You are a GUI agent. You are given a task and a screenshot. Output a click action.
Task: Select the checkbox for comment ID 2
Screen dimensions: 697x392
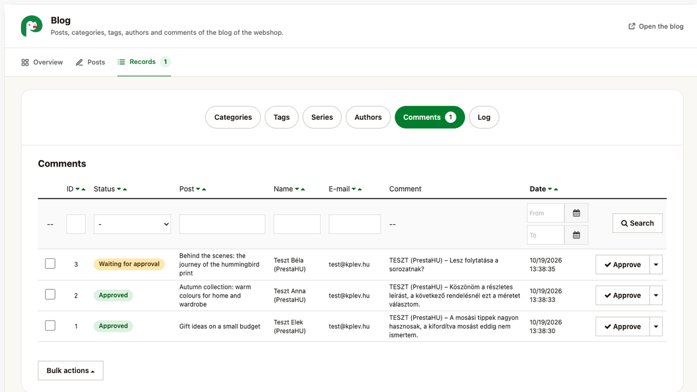50,294
